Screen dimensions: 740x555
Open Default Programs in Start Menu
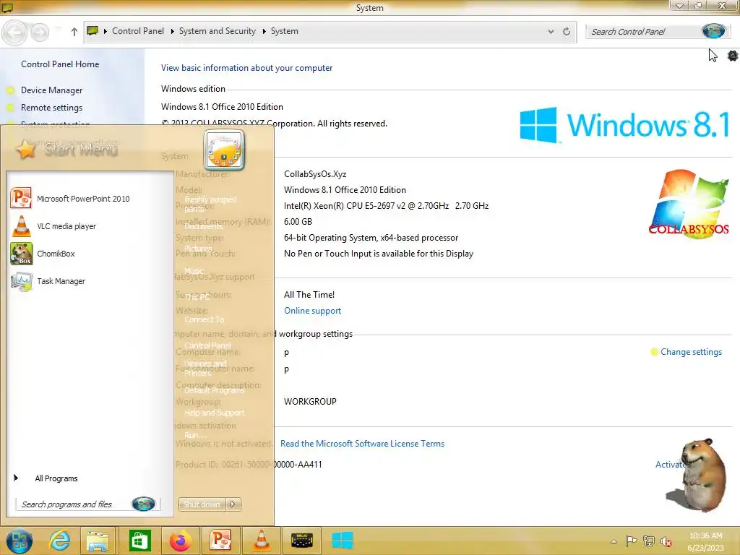coord(214,390)
